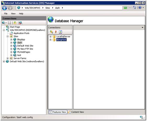147x121 pixels.
Task: Select the BlogApp site
Action: click(x=21, y=40)
